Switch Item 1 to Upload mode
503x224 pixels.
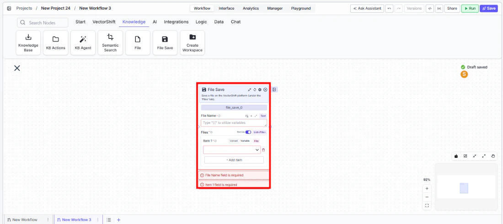coord(234,141)
